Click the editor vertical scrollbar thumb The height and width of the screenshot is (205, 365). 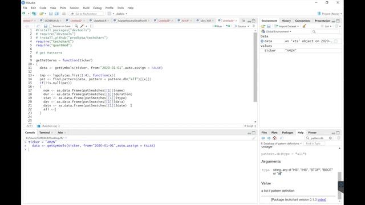click(x=255, y=67)
